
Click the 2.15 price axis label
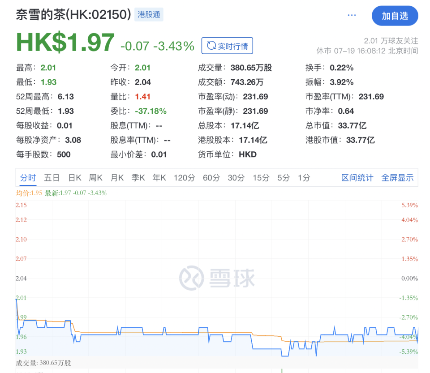click(21, 205)
